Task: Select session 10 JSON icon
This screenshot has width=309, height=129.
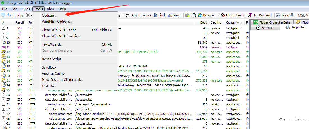Action: pos(4,43)
